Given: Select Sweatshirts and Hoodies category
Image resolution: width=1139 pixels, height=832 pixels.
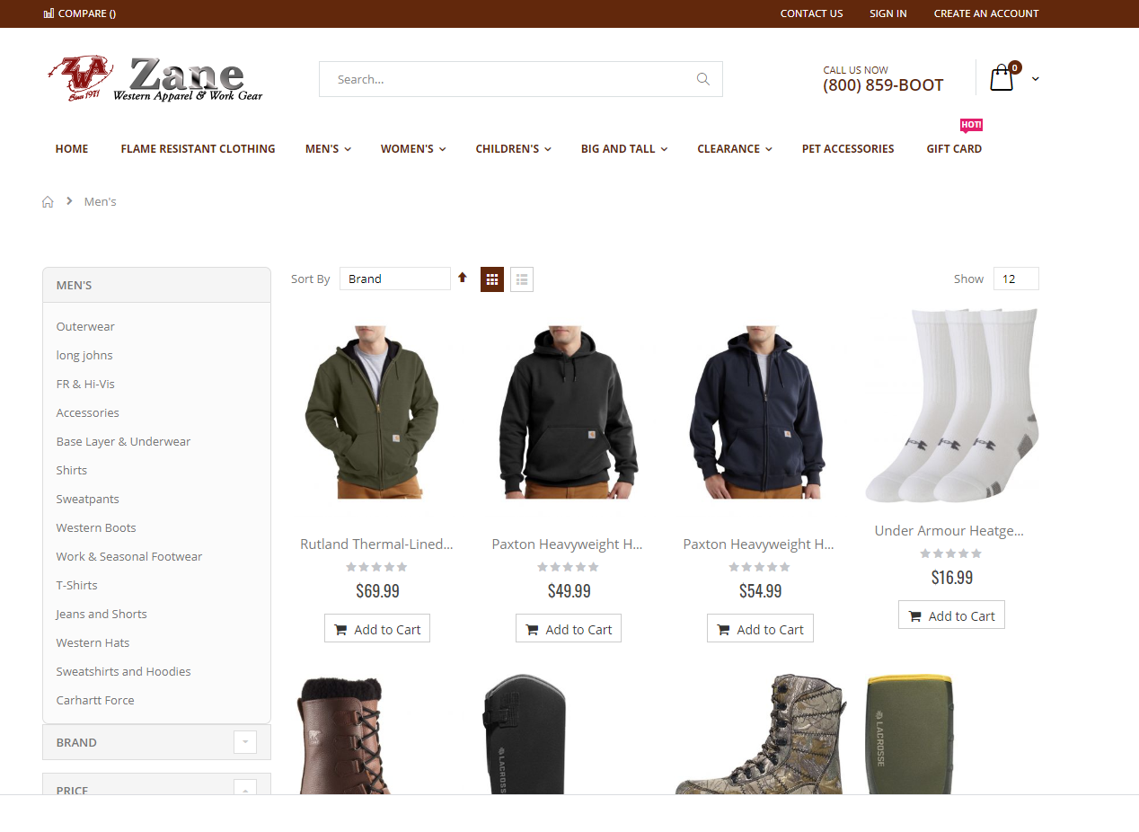Looking at the screenshot, I should tap(123, 672).
